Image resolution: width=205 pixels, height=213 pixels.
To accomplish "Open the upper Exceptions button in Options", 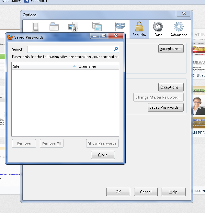I will pos(171,49).
